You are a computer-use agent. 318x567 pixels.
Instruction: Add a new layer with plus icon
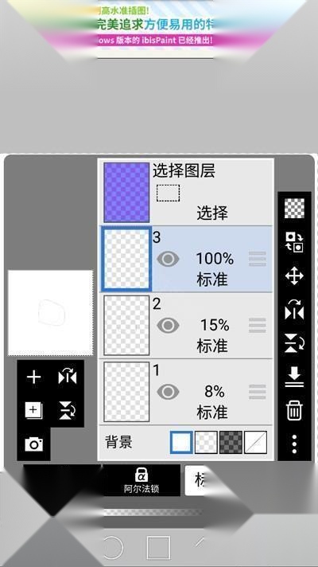(33, 377)
